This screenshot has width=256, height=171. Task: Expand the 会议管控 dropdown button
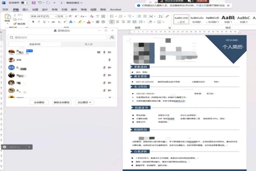[x=85, y=102]
